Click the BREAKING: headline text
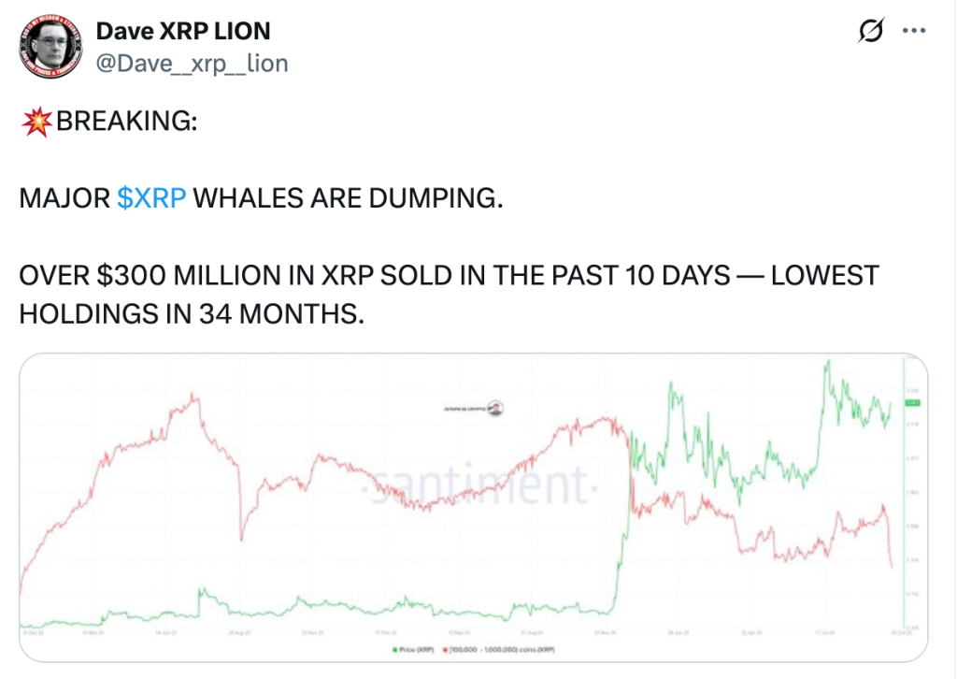The height and width of the screenshot is (679, 957). point(127,123)
